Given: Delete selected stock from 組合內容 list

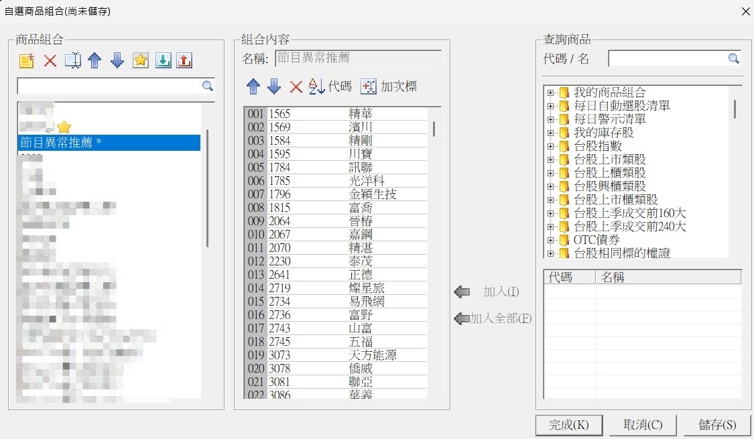Looking at the screenshot, I should 296,86.
